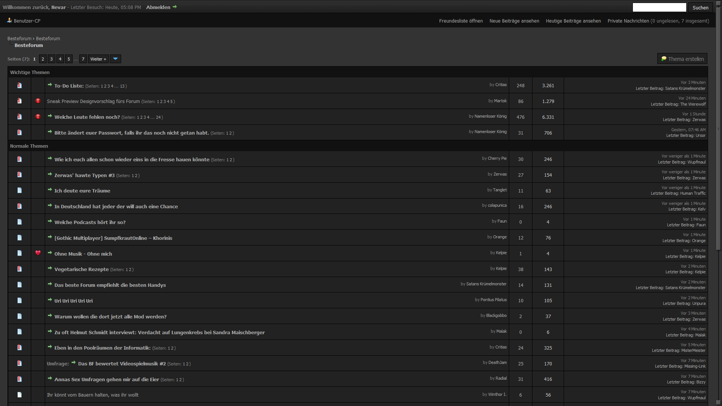Open the page jump dropdown arrow
The height and width of the screenshot is (406, 722).
pyautogui.click(x=115, y=59)
